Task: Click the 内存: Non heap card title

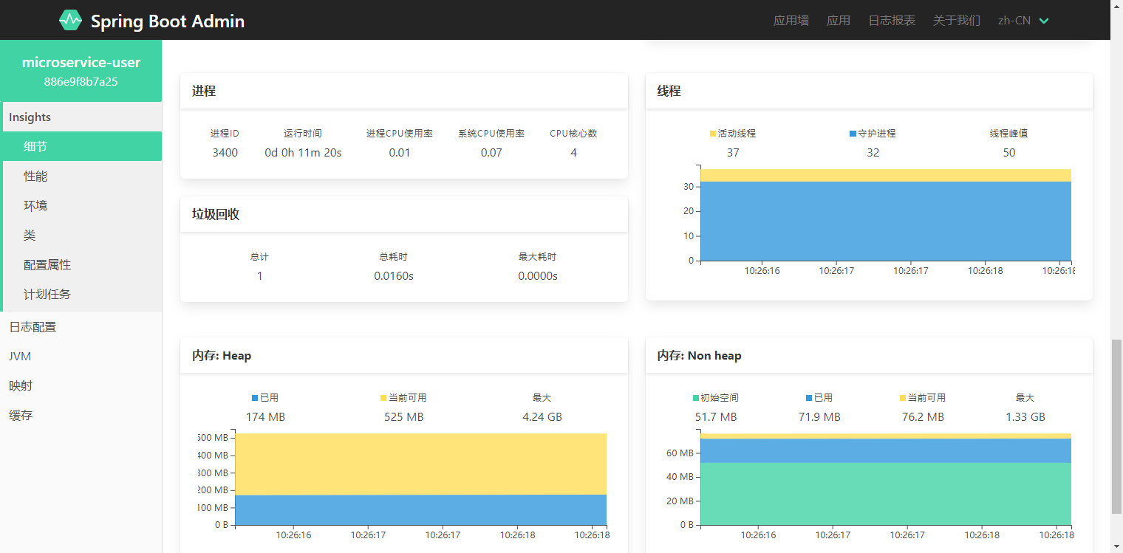Action: pos(700,356)
